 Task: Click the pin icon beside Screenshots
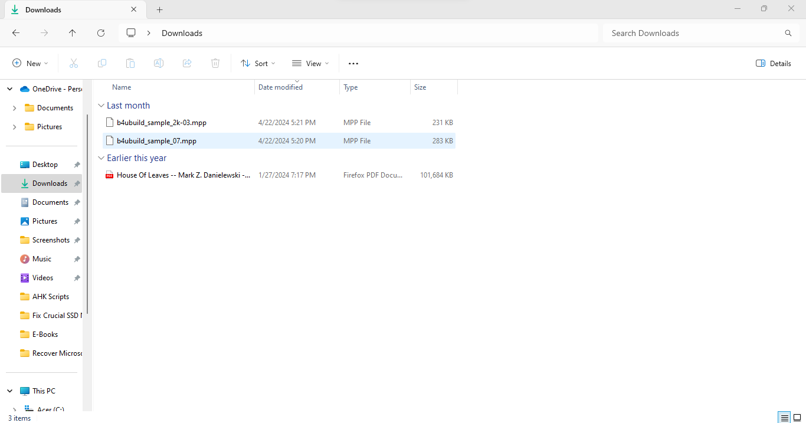77,240
